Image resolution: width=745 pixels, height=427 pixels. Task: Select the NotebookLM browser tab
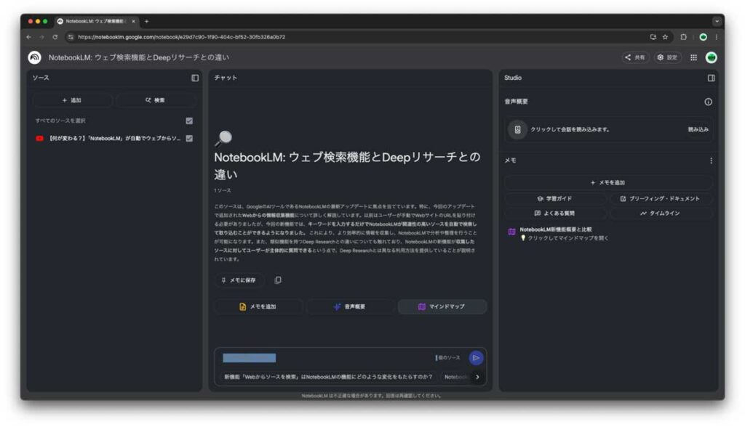(x=97, y=21)
